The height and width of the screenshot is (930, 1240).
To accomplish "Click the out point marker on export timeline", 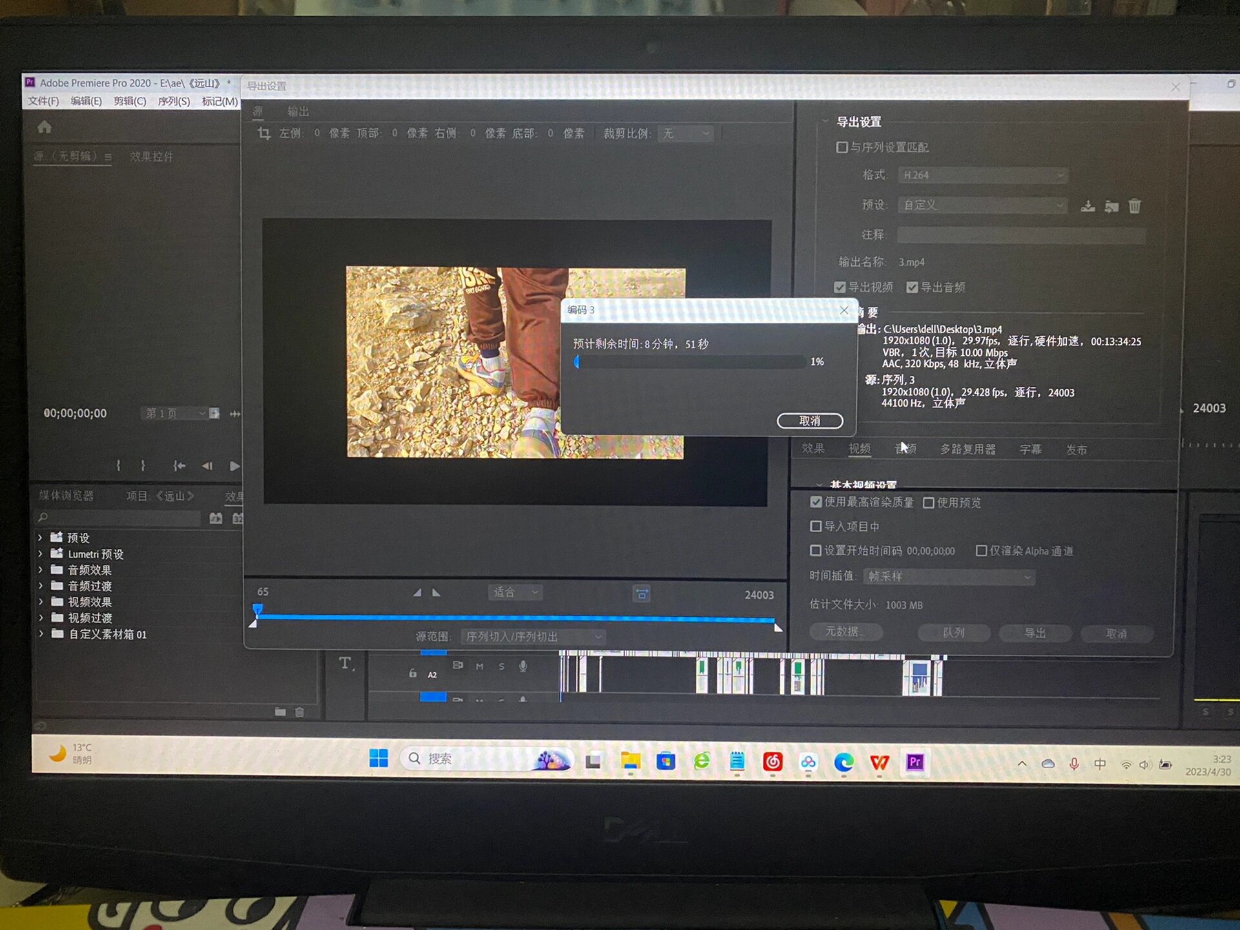I will pos(778,627).
